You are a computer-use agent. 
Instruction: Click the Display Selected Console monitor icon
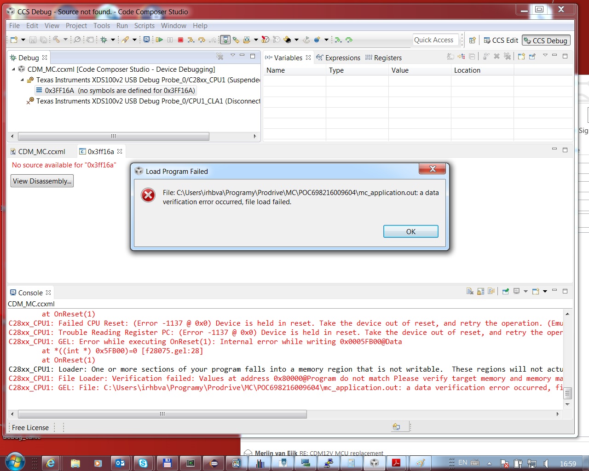[517, 292]
